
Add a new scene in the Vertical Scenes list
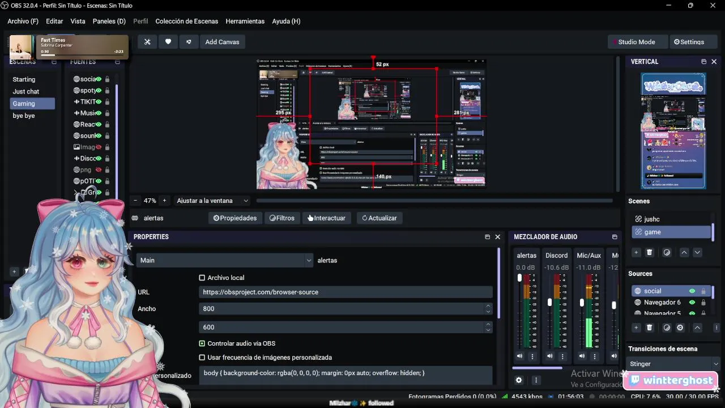(636, 252)
